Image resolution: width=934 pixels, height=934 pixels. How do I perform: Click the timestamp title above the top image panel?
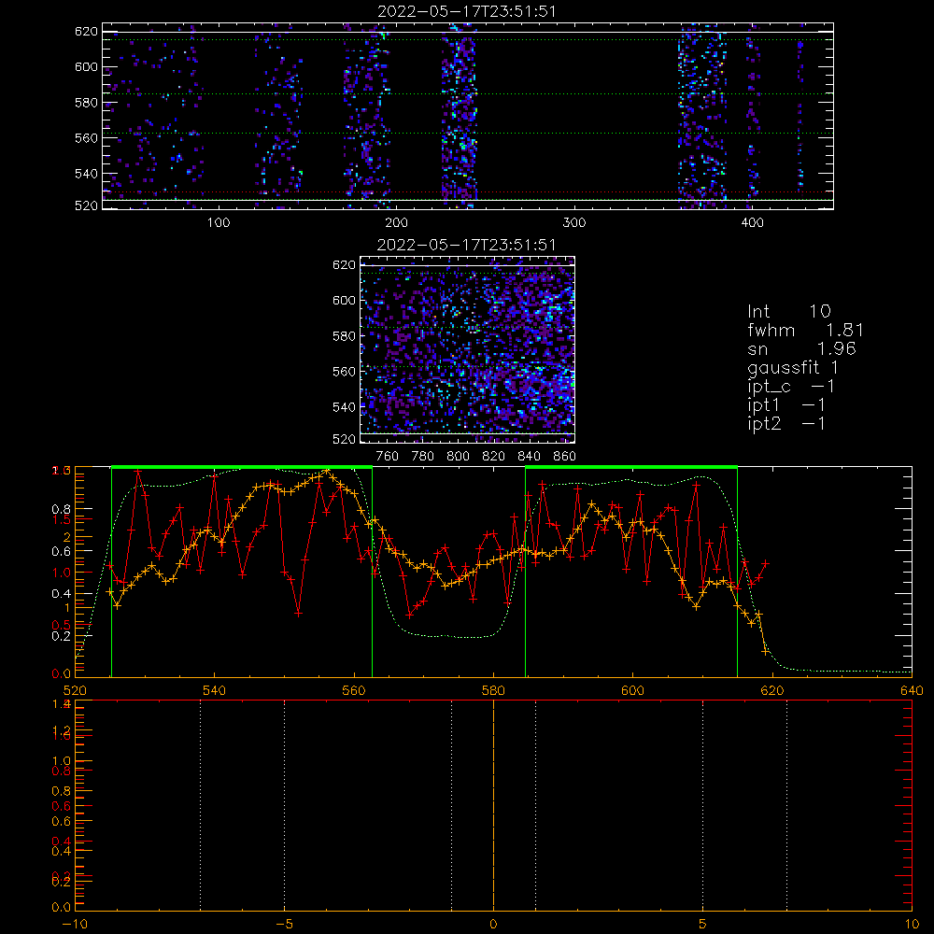[x=467, y=11]
